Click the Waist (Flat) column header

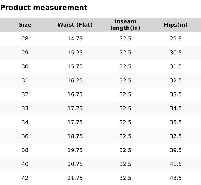tap(75, 25)
